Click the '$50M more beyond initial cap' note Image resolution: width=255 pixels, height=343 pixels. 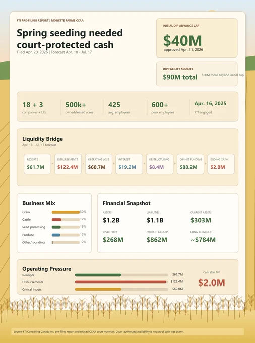(x=223, y=75)
